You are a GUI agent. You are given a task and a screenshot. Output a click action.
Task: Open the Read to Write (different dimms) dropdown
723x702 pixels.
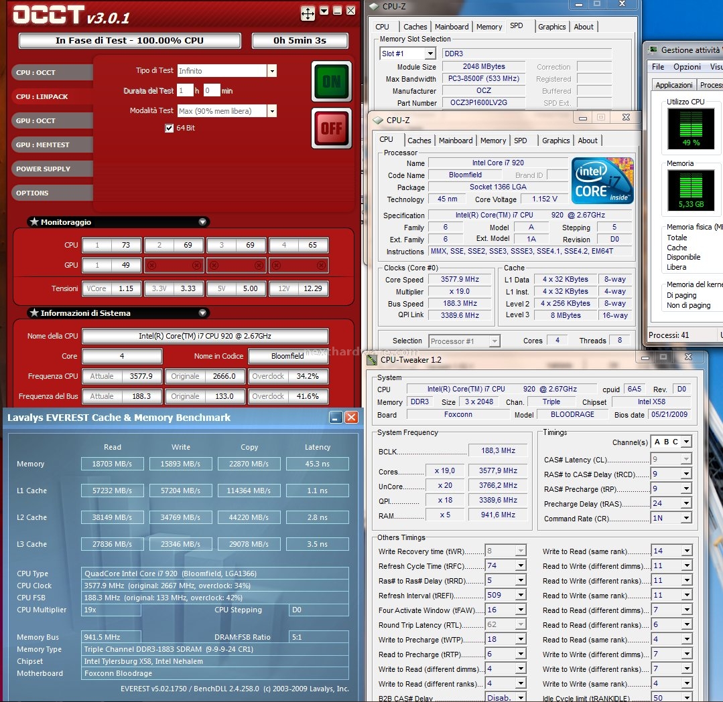(687, 565)
